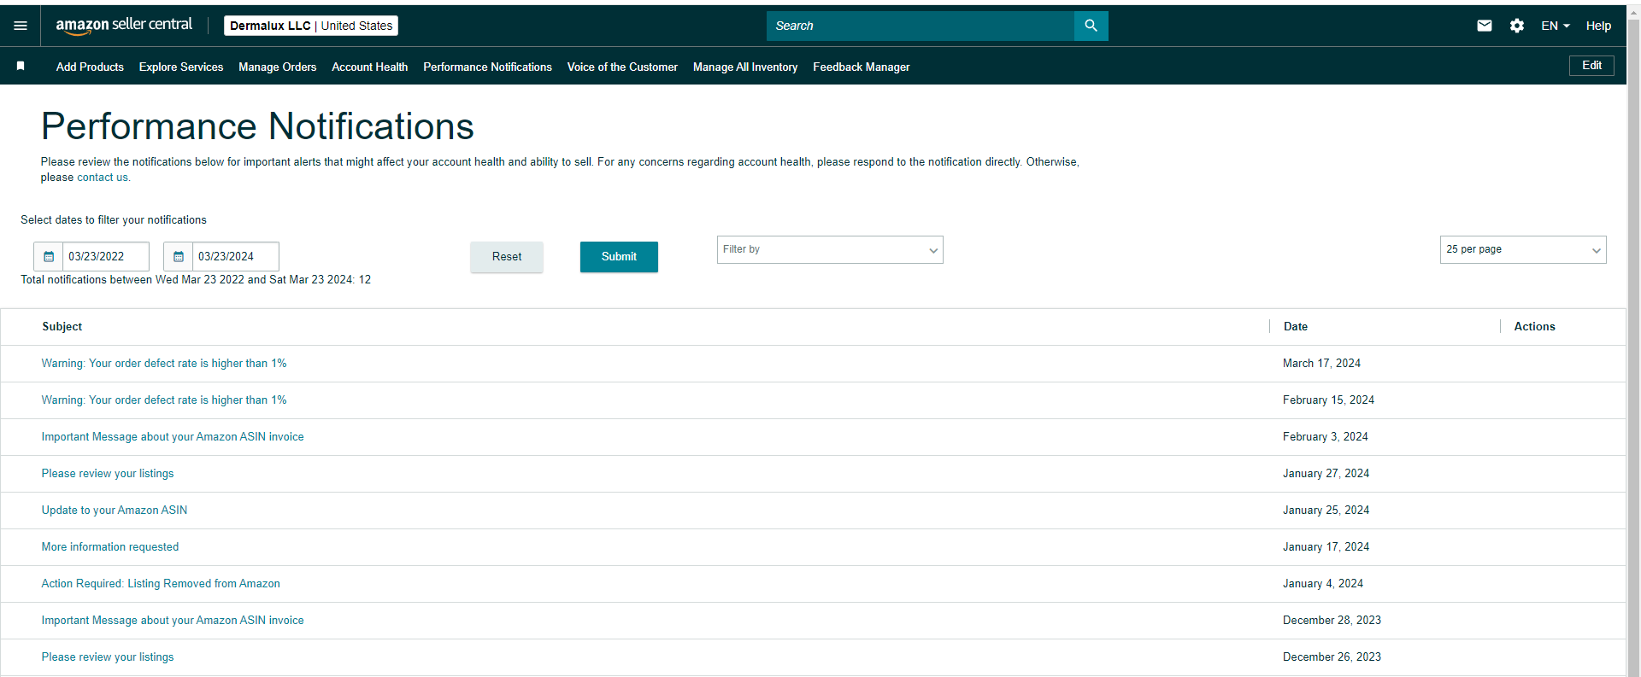1641x677 pixels.
Task: Click the Amazon Seller Central logo
Action: click(x=124, y=26)
